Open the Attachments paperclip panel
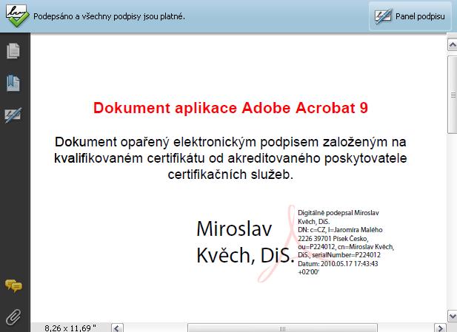The height and width of the screenshot is (332, 457). [13, 317]
